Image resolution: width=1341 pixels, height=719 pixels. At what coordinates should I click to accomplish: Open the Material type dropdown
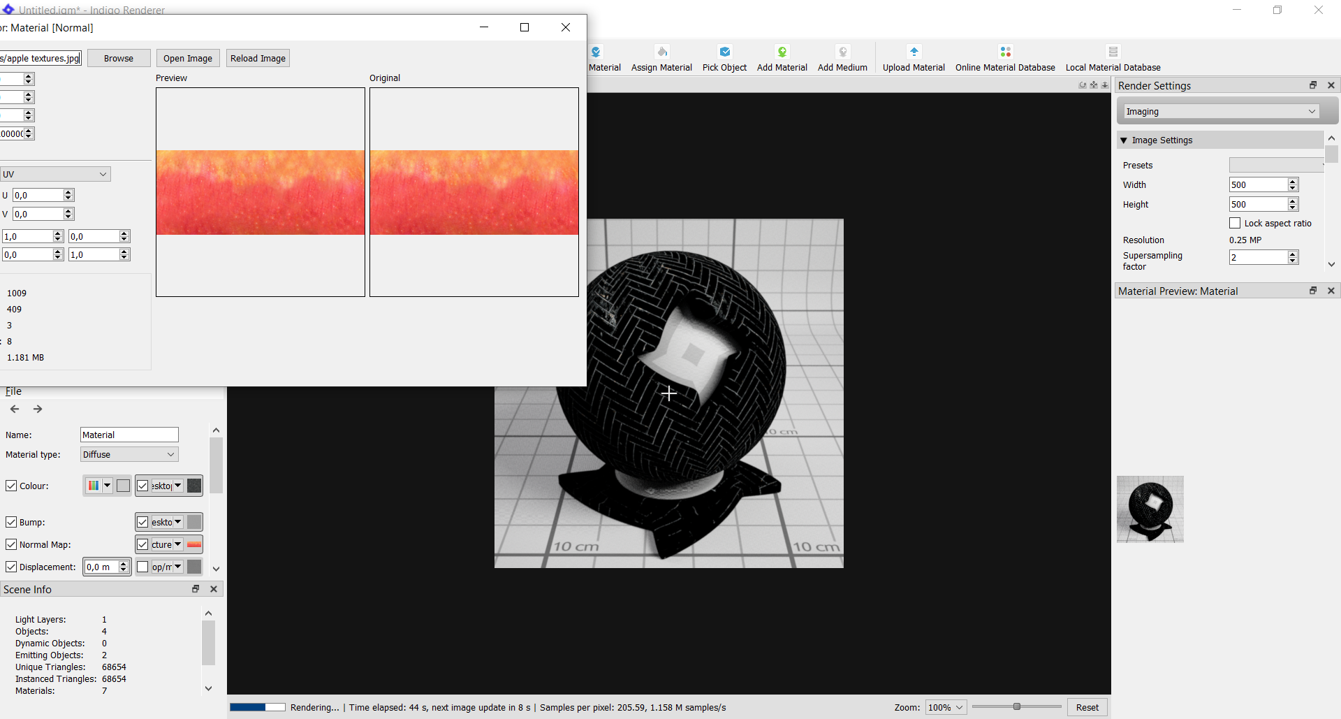pyautogui.click(x=129, y=455)
